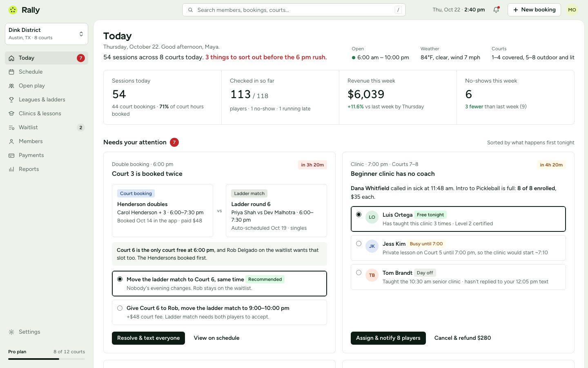This screenshot has height=368, width=588.
Task: Choose Tom Brandt as clinic coach
Action: 458,277
